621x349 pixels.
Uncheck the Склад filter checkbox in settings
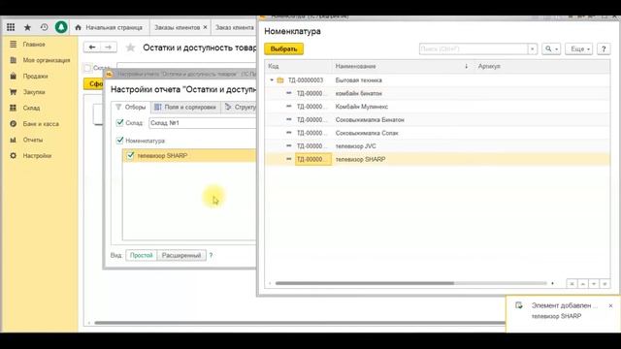coord(119,123)
